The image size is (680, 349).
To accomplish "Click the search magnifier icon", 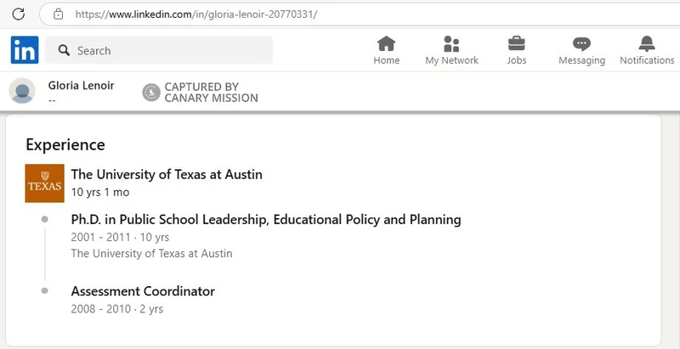I will (x=64, y=51).
